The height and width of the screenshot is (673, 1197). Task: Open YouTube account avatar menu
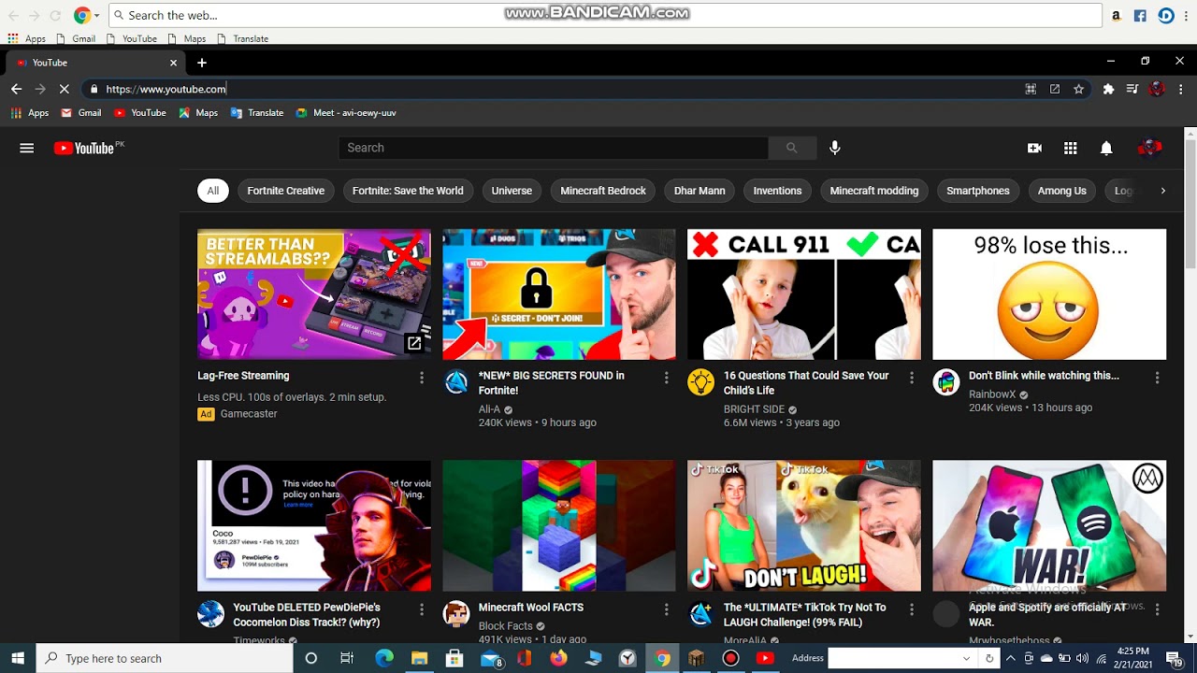click(x=1149, y=148)
